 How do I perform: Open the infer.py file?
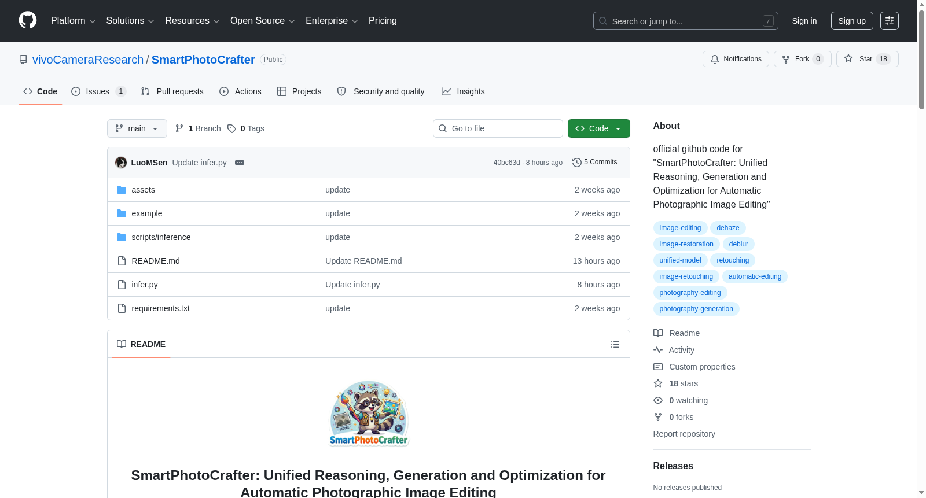point(145,285)
